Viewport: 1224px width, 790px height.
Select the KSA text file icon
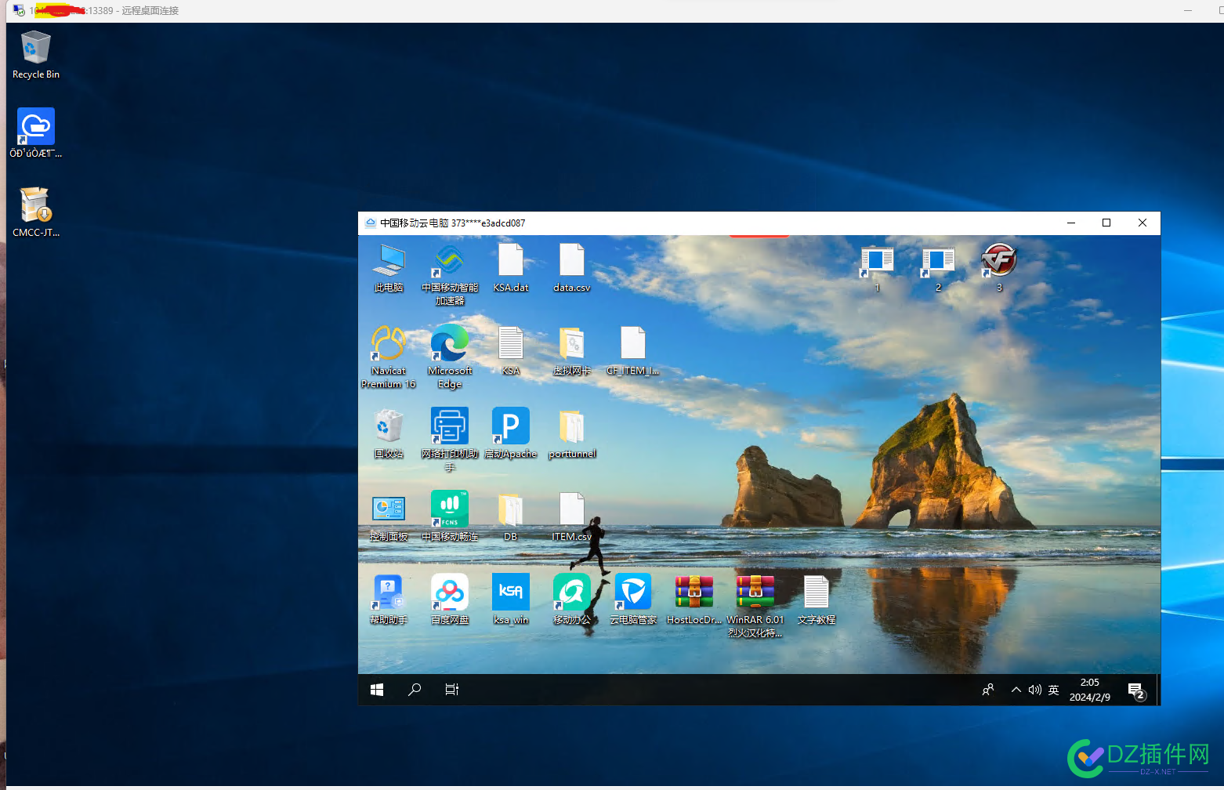[511, 344]
